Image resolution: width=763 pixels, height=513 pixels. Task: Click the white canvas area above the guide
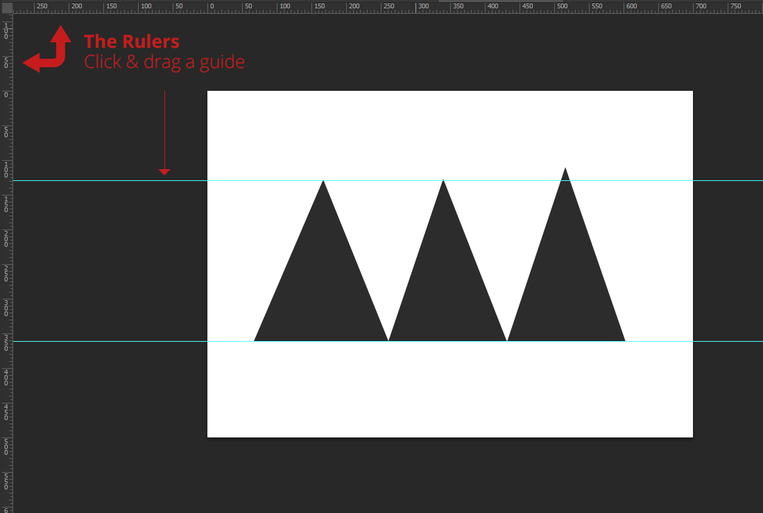pyautogui.click(x=450, y=132)
